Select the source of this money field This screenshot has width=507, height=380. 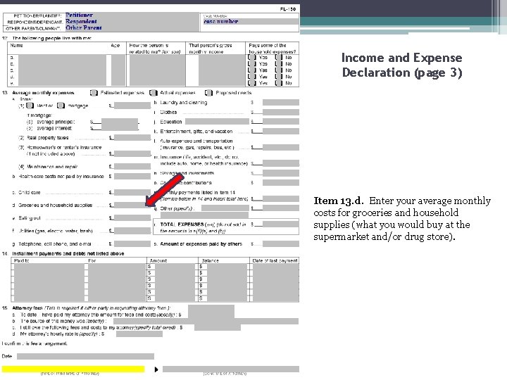coord(206,321)
